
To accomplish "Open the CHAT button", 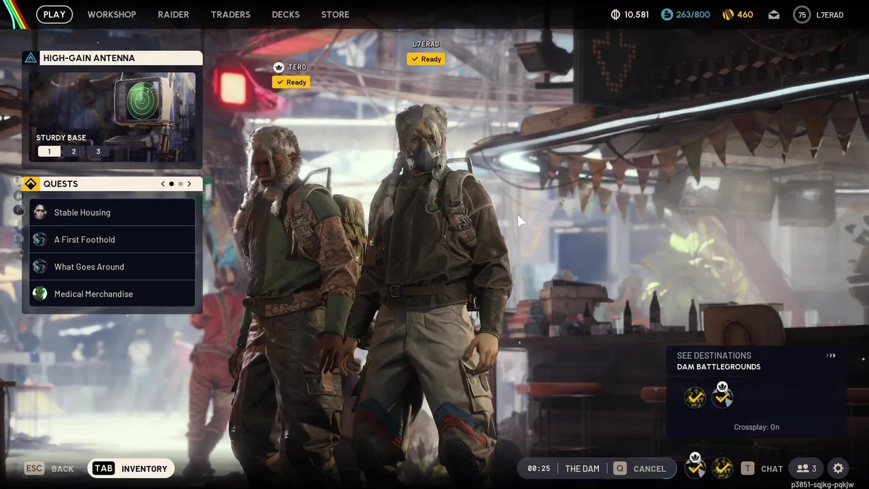I will tap(772, 469).
